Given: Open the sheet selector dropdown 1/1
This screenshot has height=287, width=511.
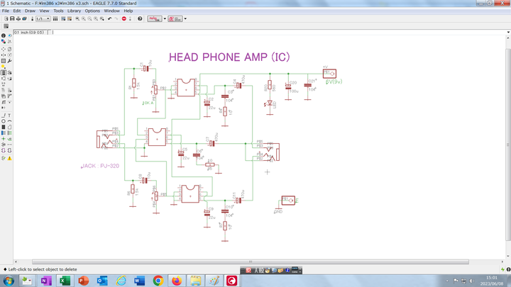Looking at the screenshot, I should pos(44,18).
